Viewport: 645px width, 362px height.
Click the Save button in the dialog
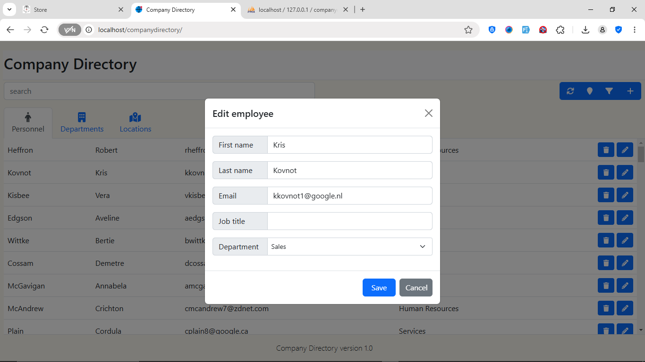(379, 288)
